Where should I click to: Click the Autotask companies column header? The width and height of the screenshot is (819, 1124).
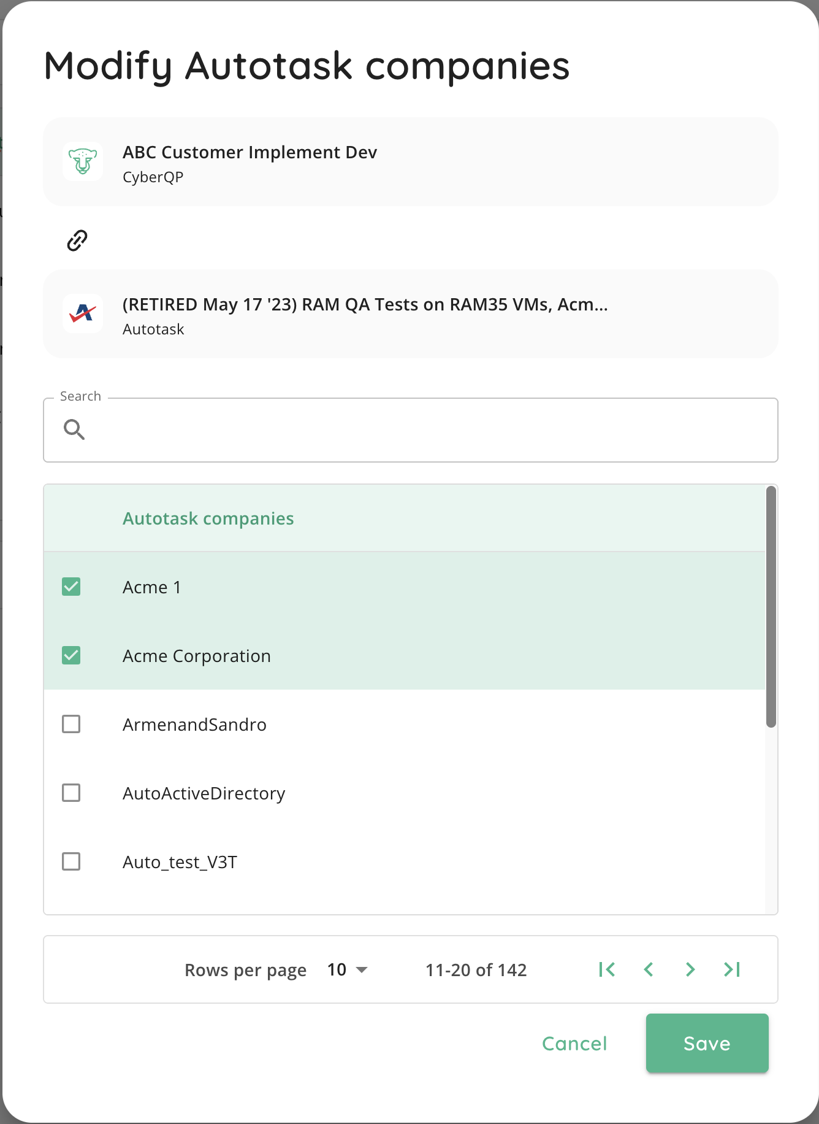208,518
